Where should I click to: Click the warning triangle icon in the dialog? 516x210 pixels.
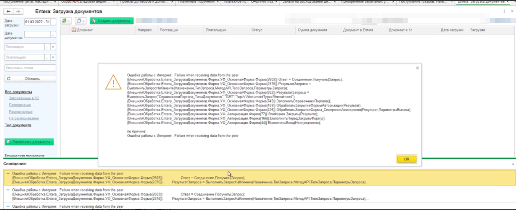[113, 82]
